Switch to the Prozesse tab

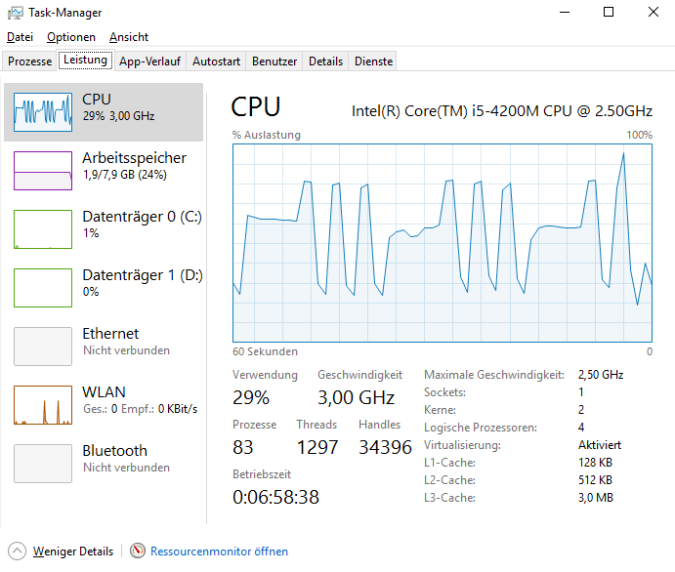29,61
